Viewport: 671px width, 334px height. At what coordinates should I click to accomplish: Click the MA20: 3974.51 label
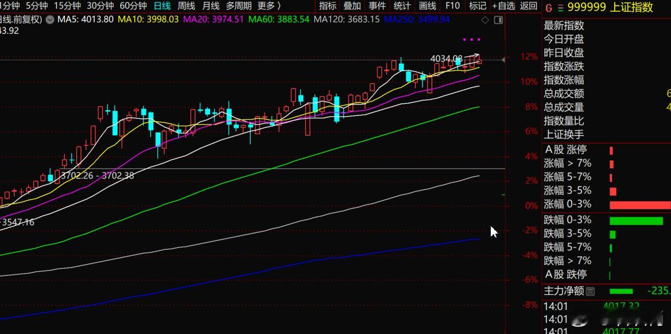coord(213,20)
